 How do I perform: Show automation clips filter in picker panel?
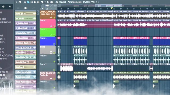click(33, 8)
